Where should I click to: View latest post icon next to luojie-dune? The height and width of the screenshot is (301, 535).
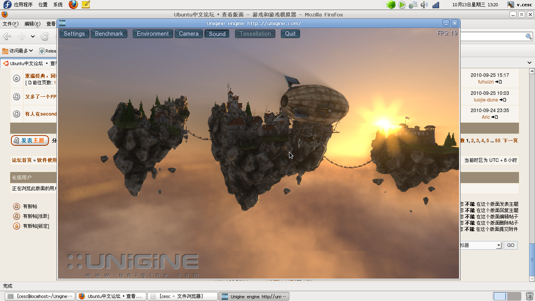503,100
